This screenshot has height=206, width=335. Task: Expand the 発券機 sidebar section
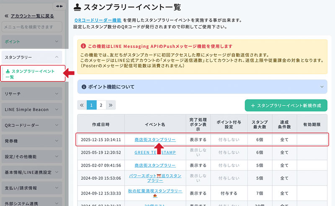pyautogui.click(x=31, y=141)
